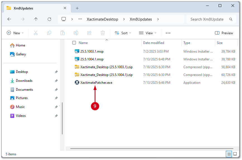Open See more toolbar options
Viewport: 242px width, 160px height.
pyautogui.click(x=168, y=33)
